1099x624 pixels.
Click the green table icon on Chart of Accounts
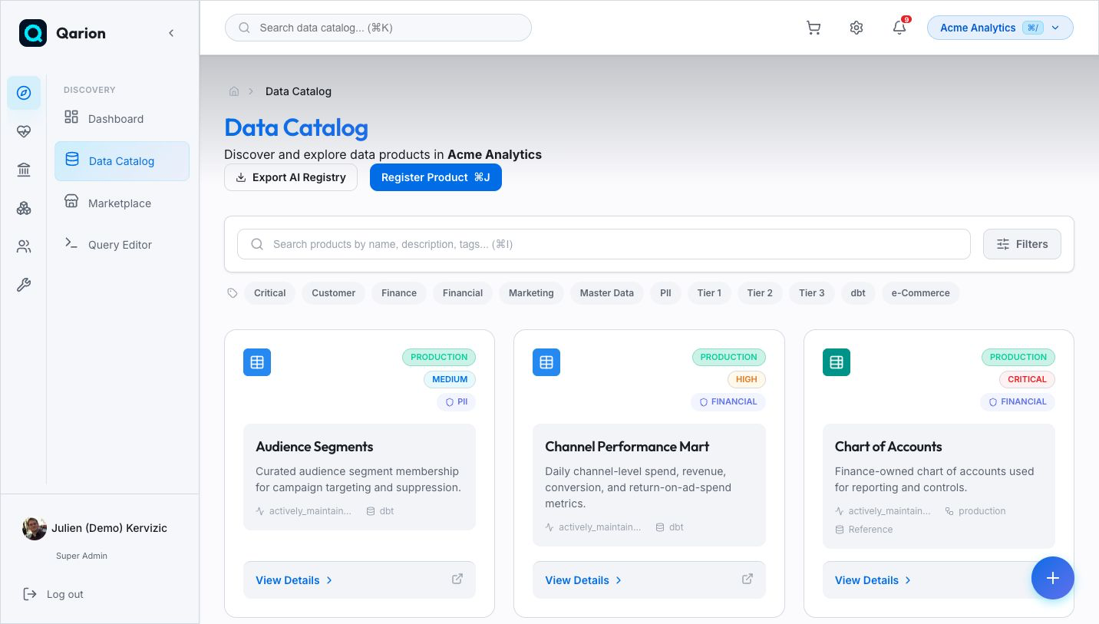837,362
